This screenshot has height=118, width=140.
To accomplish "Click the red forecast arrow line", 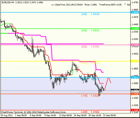I will pos(107,84).
